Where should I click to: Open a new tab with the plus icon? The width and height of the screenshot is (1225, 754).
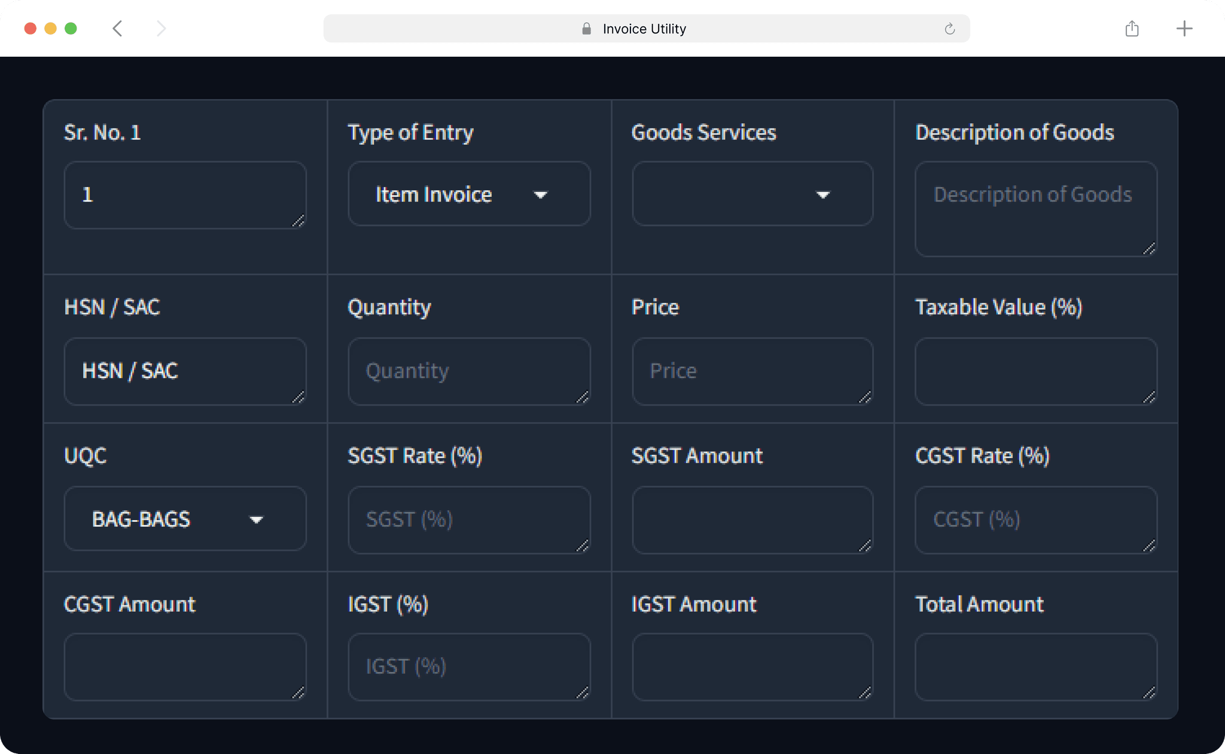coord(1184,28)
